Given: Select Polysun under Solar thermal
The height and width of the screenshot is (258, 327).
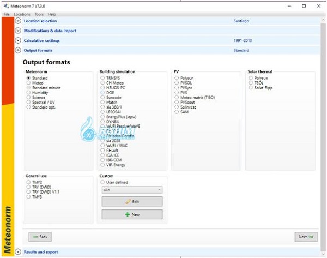Looking at the screenshot, I should (x=251, y=78).
